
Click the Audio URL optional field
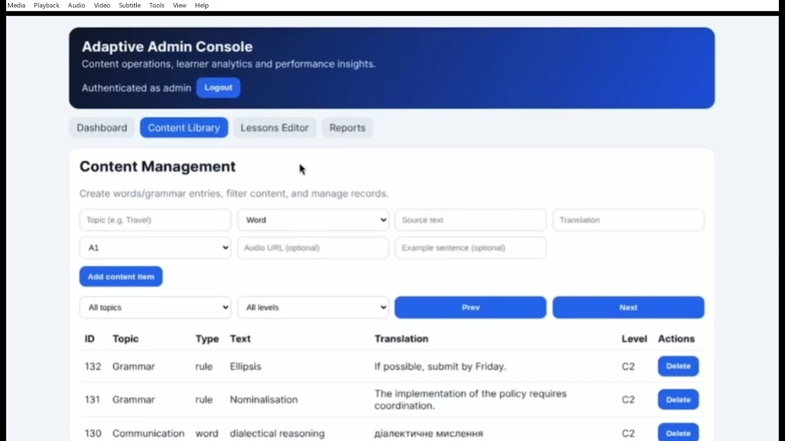[x=313, y=247]
